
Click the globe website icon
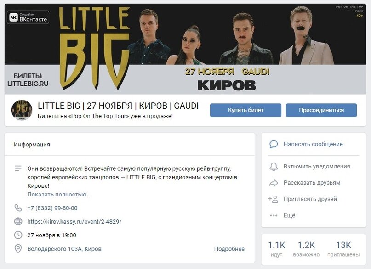[18, 222]
